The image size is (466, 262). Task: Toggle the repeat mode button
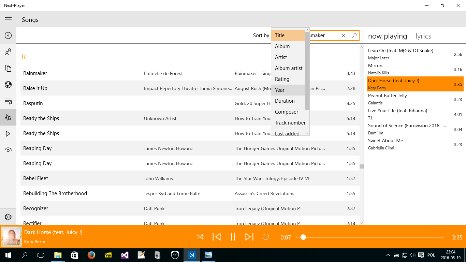point(266,237)
